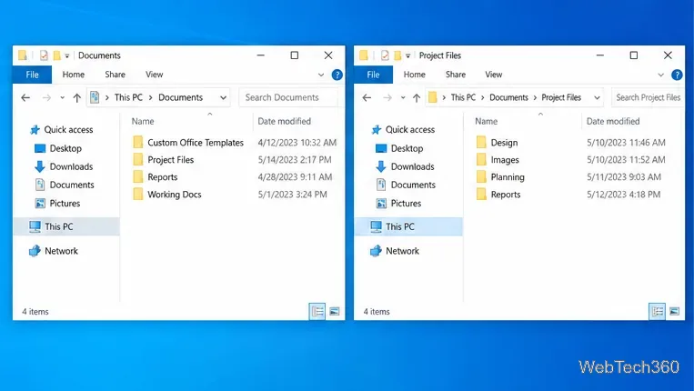The image size is (694, 391).
Task: Open Help icon in Documents window
Action: [x=337, y=75]
